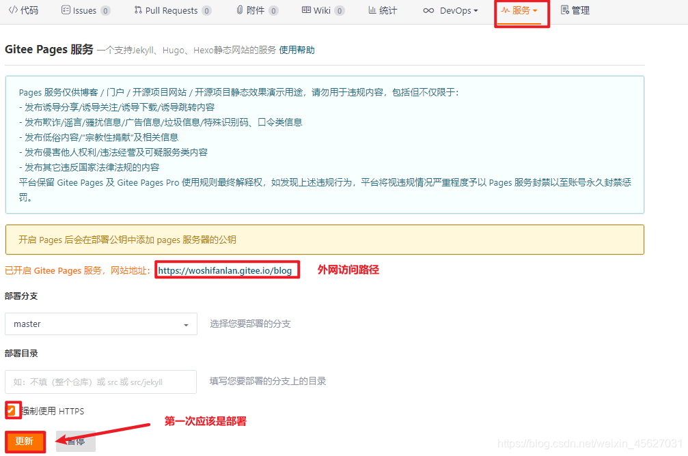
Task: Click the yellow 开启 Pages 公钥 notice
Action: pyautogui.click(x=325, y=240)
